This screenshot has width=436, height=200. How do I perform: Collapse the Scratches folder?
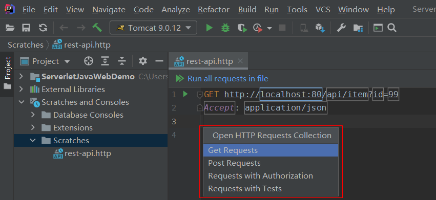click(33, 141)
